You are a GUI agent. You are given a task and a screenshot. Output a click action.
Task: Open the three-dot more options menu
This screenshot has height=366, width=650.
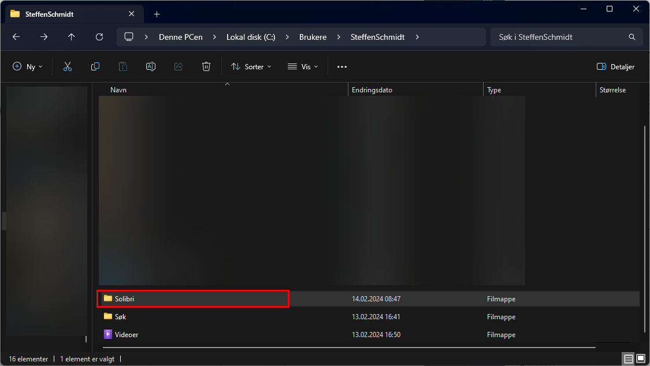(342, 67)
